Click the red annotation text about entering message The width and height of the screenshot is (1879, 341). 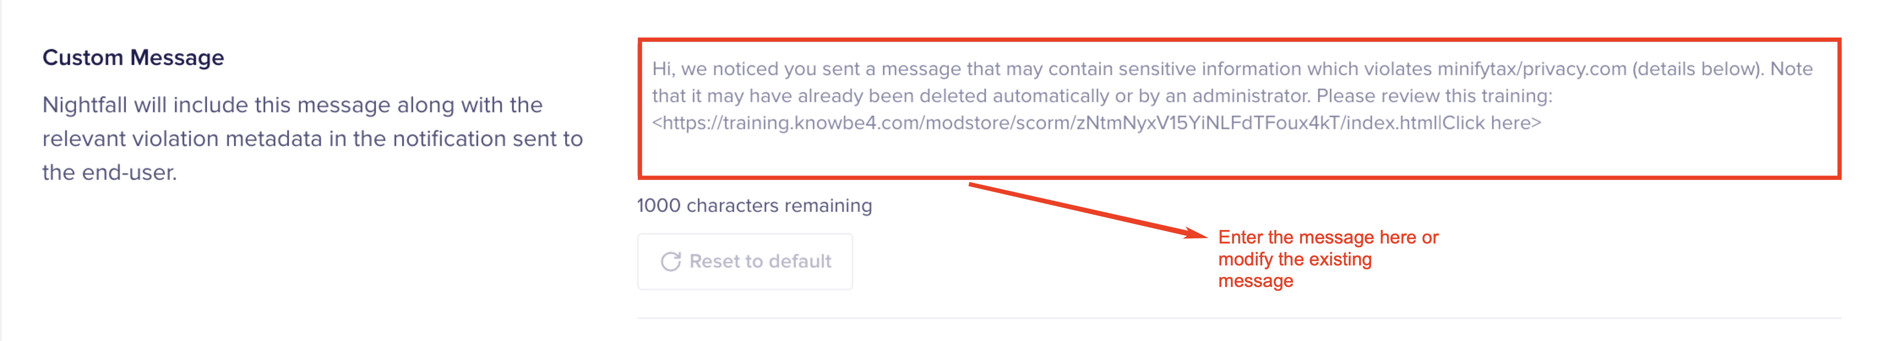tap(1328, 259)
